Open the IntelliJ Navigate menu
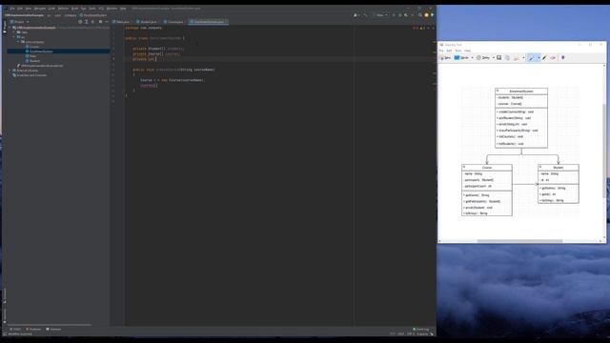 point(40,9)
